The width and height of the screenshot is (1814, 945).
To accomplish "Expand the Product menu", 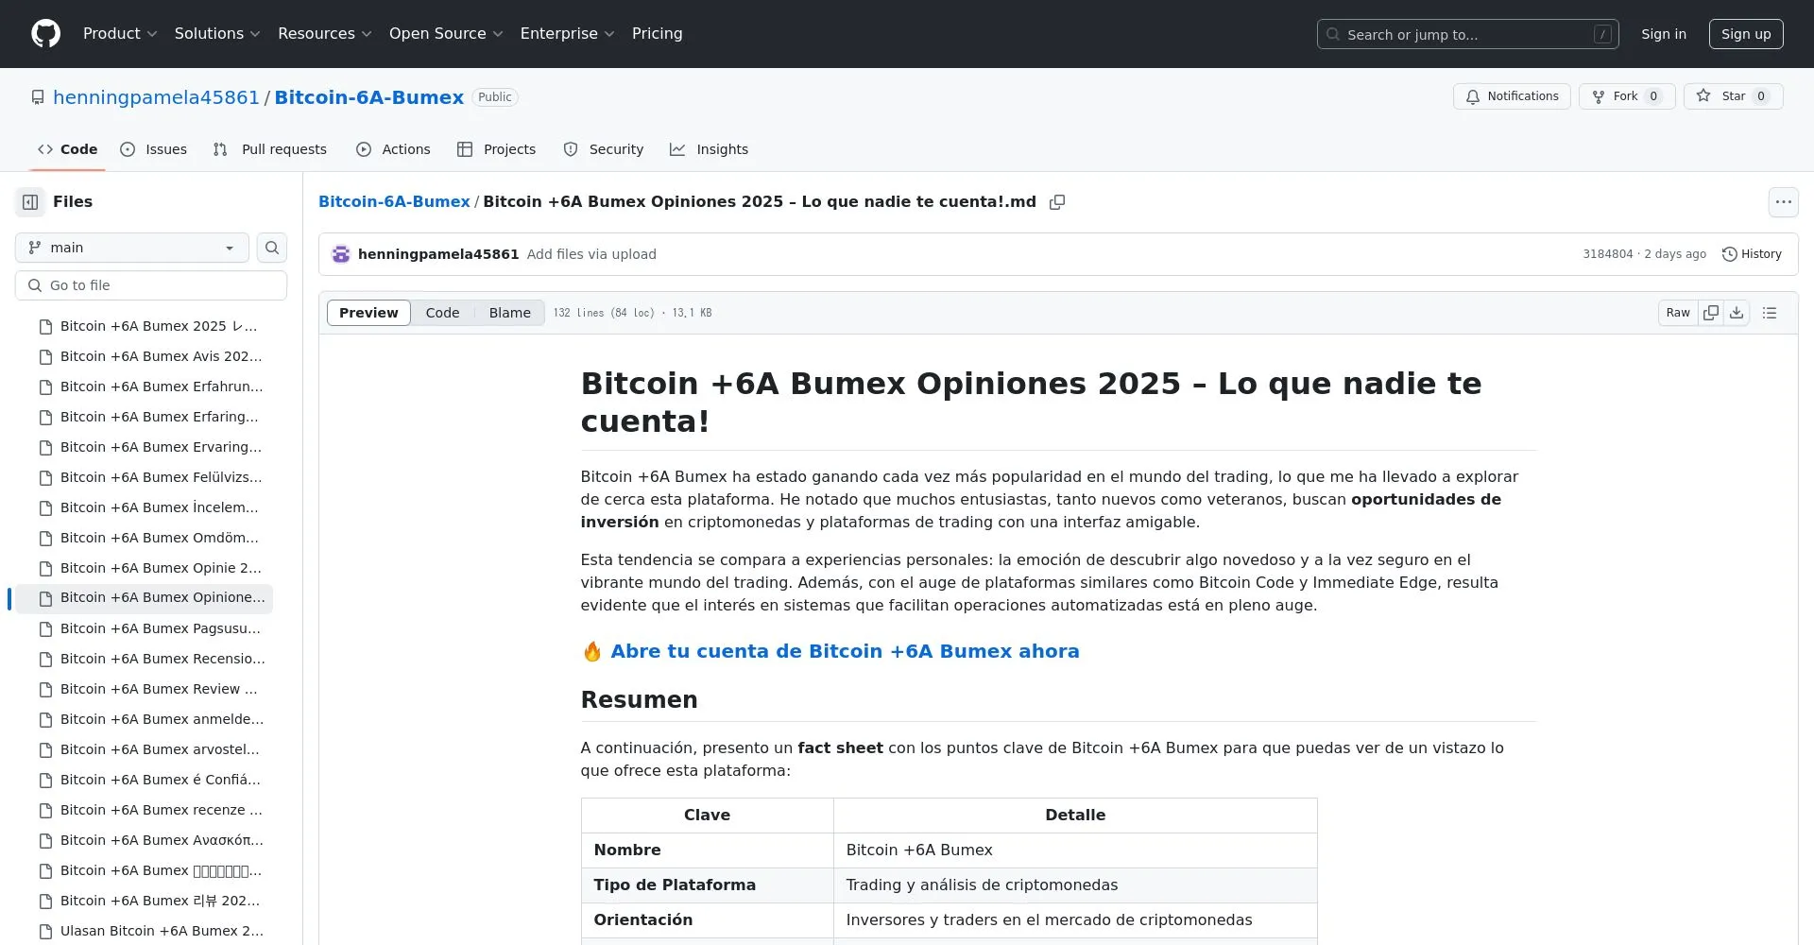I will (x=120, y=34).
